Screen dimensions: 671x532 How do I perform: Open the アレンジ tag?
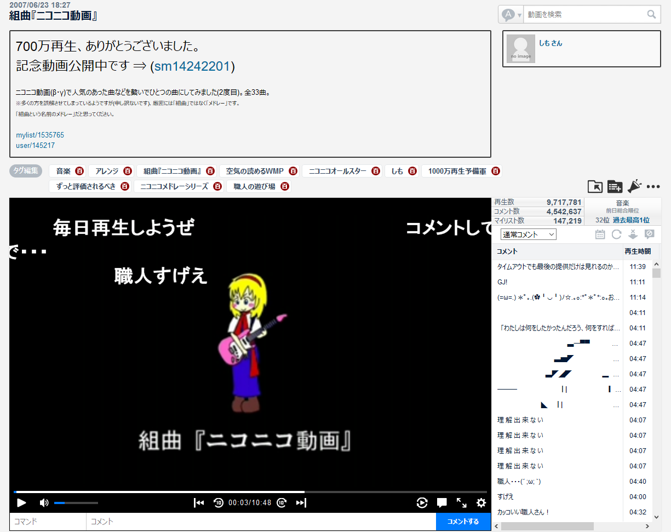[x=107, y=171]
